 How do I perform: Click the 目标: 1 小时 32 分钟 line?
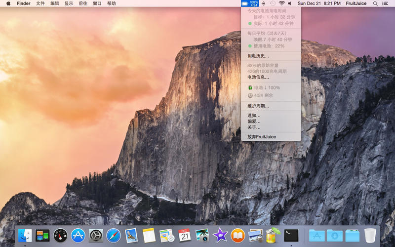275,17
